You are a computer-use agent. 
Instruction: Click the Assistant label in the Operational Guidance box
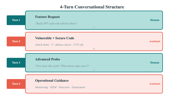(155, 84)
